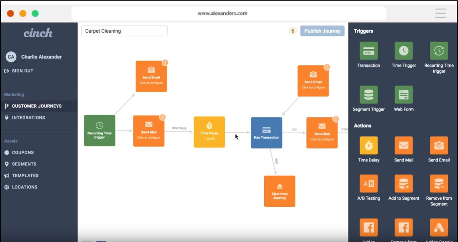Select the Add to Segment action
The image size is (458, 242).
[403, 184]
